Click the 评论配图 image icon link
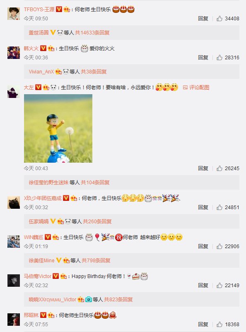The height and width of the screenshot is (332, 246). [x=196, y=88]
